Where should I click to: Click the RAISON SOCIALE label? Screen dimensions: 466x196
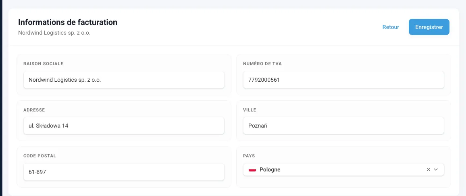[44, 64]
